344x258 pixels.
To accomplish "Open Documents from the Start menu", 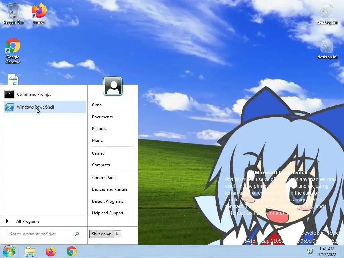I will [102, 117].
